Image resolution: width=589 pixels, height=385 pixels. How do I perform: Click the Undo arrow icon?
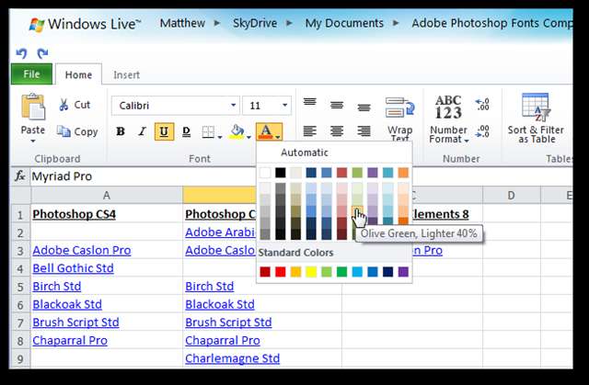tap(21, 53)
